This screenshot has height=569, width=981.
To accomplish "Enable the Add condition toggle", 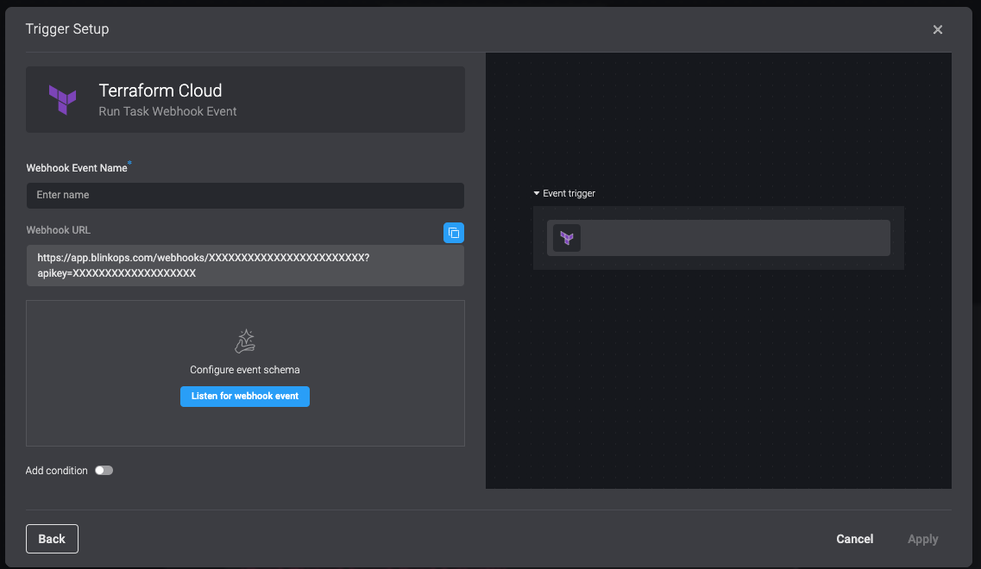I will point(104,470).
